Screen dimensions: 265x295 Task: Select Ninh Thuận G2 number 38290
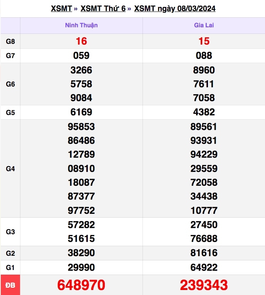[81, 253]
